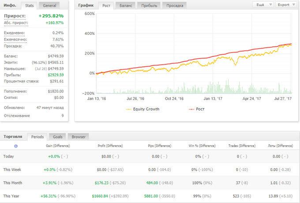This screenshot has width=300, height=203.
Task: Click the Trades (Difference) column header
Action: tap(242, 146)
